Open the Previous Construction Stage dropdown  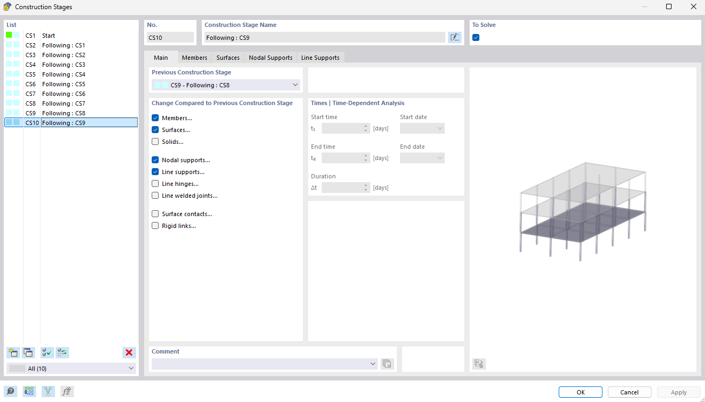pos(295,85)
